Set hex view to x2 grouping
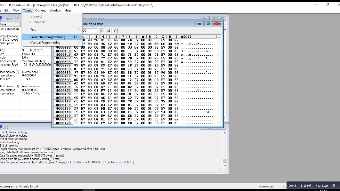The width and height of the screenshot is (340, 191). point(109,31)
